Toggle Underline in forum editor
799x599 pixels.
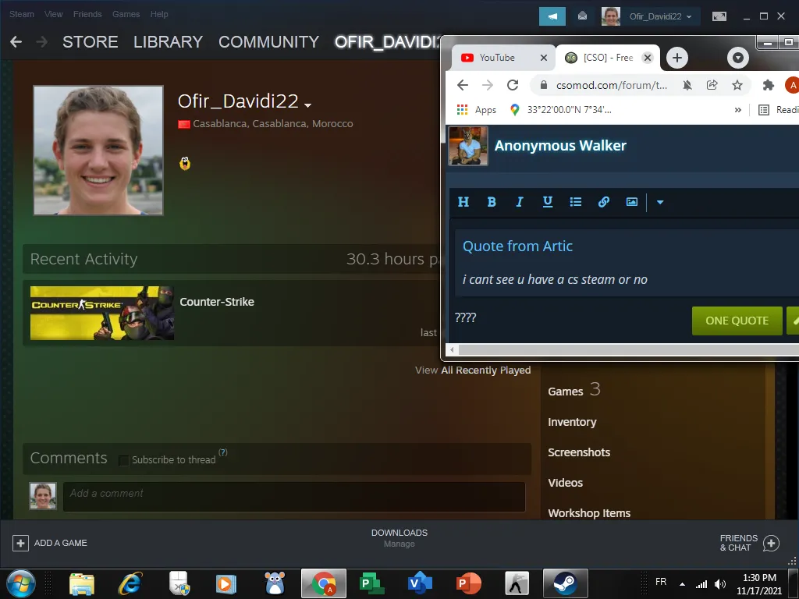(547, 202)
